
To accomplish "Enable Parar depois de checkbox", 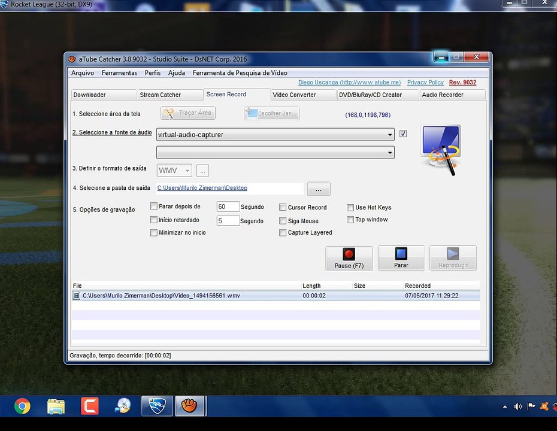I will pos(154,207).
